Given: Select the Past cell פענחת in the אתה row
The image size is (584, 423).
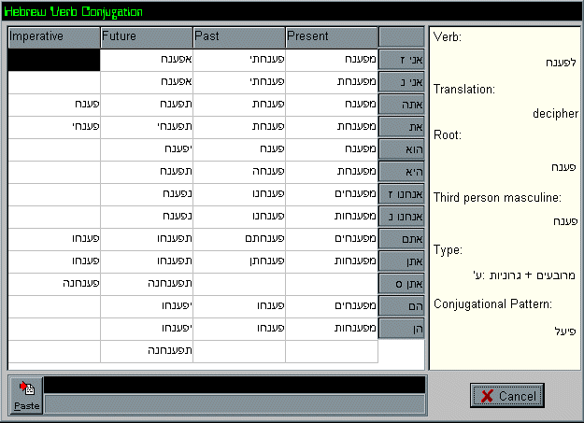Looking at the screenshot, I should (x=239, y=105).
